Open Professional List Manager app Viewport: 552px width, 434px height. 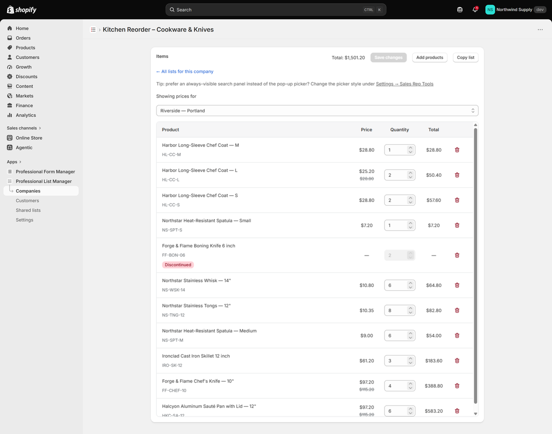click(x=41, y=181)
